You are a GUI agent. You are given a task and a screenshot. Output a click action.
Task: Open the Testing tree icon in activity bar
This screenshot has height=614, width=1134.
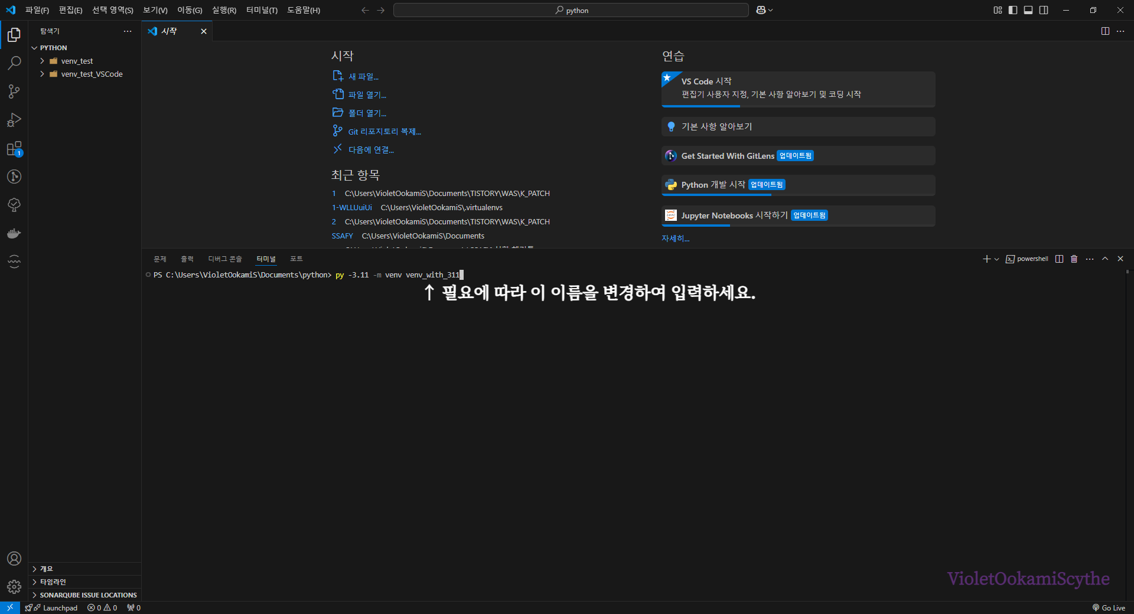[x=14, y=205]
